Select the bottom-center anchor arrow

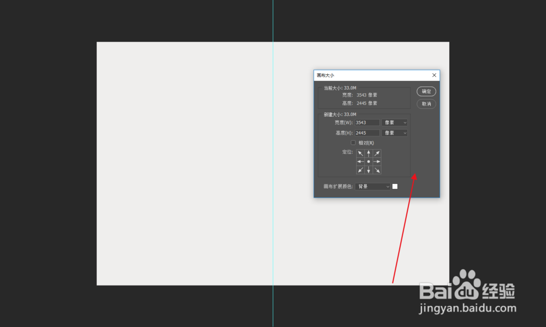click(369, 170)
